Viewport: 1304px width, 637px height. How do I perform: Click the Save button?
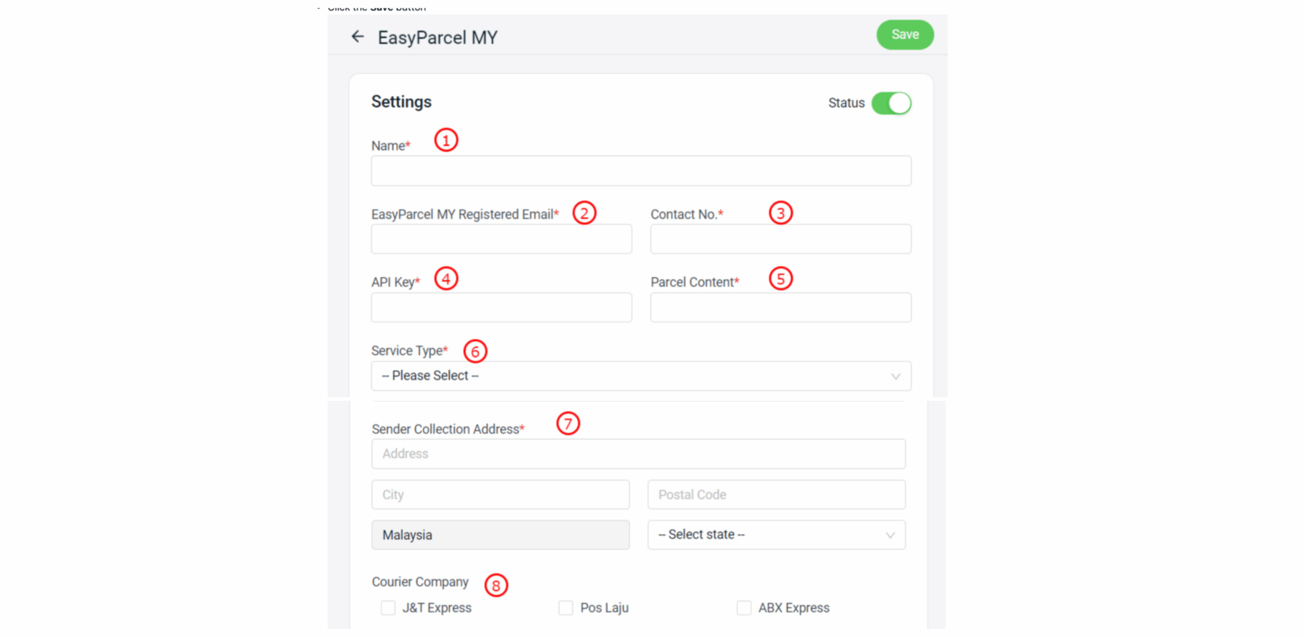[x=905, y=34]
